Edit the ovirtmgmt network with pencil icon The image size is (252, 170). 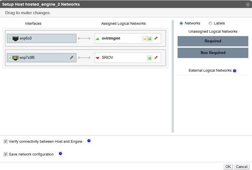click(156, 39)
